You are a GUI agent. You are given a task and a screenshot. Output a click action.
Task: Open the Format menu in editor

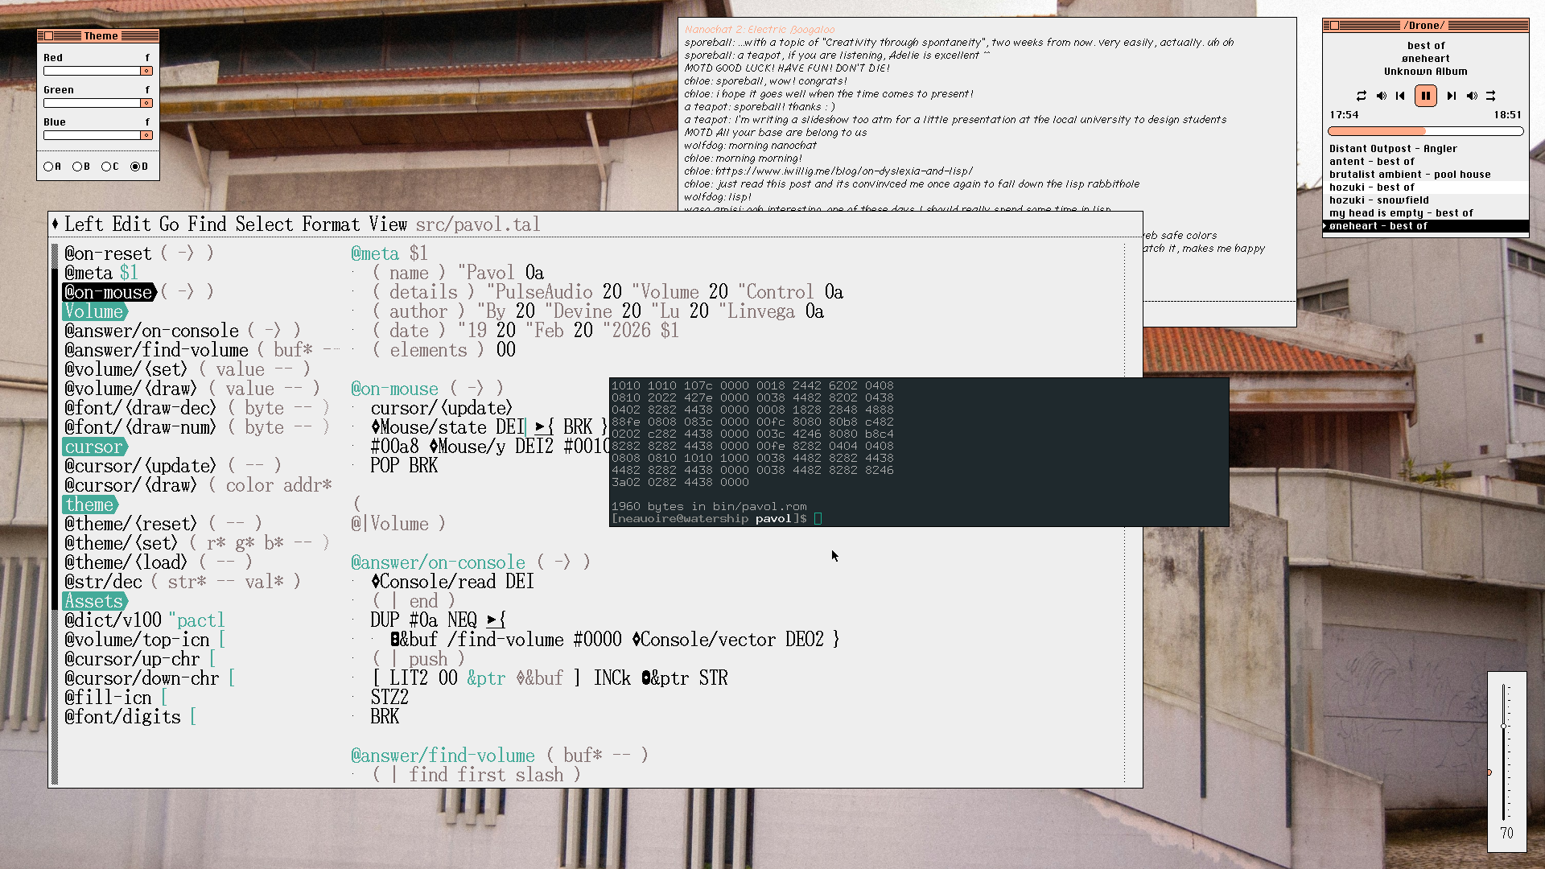coord(331,224)
